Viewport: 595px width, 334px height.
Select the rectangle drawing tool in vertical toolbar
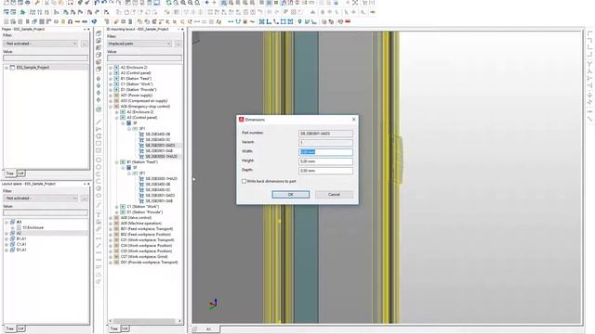(99, 144)
